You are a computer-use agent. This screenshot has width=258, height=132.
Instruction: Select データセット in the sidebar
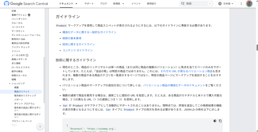click(x=18, y=31)
